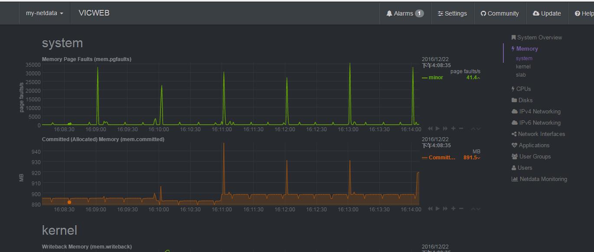
Task: Open the Settings menu item
Action: pos(452,13)
